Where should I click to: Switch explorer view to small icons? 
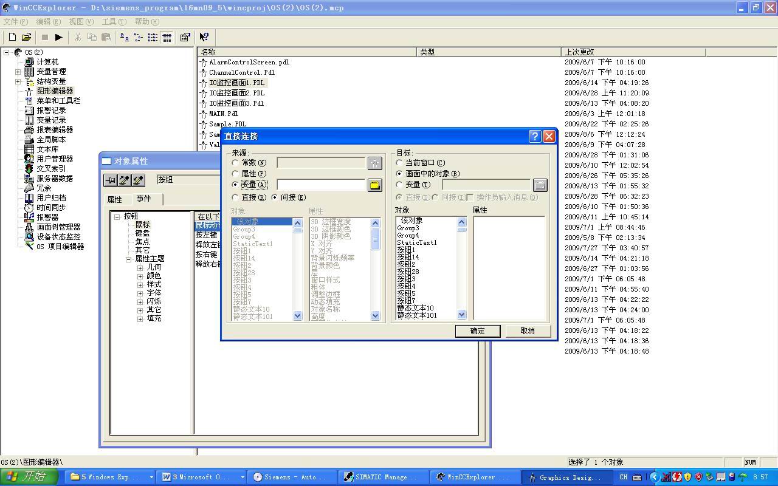(139, 37)
